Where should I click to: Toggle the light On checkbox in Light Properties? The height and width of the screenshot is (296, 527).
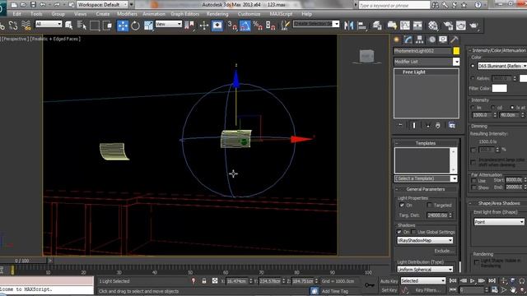pos(402,205)
